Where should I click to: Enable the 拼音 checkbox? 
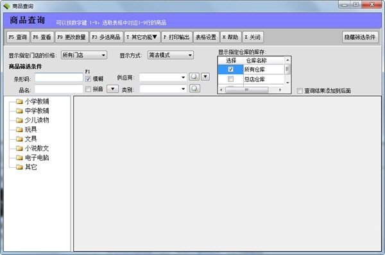88,89
